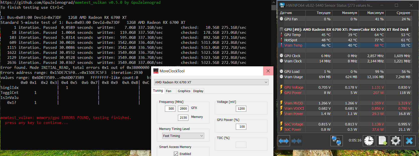419x156 pixels.
Task: Click the Voltage field showing 1200
Action: click(x=241, y=109)
